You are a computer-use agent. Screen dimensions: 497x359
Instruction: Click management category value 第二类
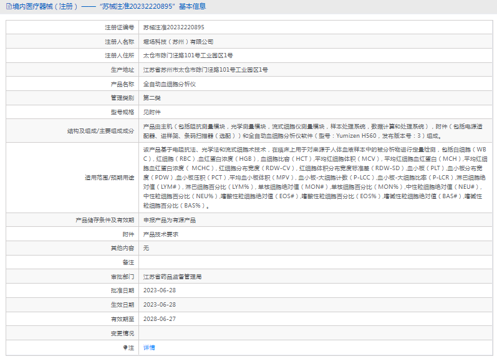[x=152, y=98]
